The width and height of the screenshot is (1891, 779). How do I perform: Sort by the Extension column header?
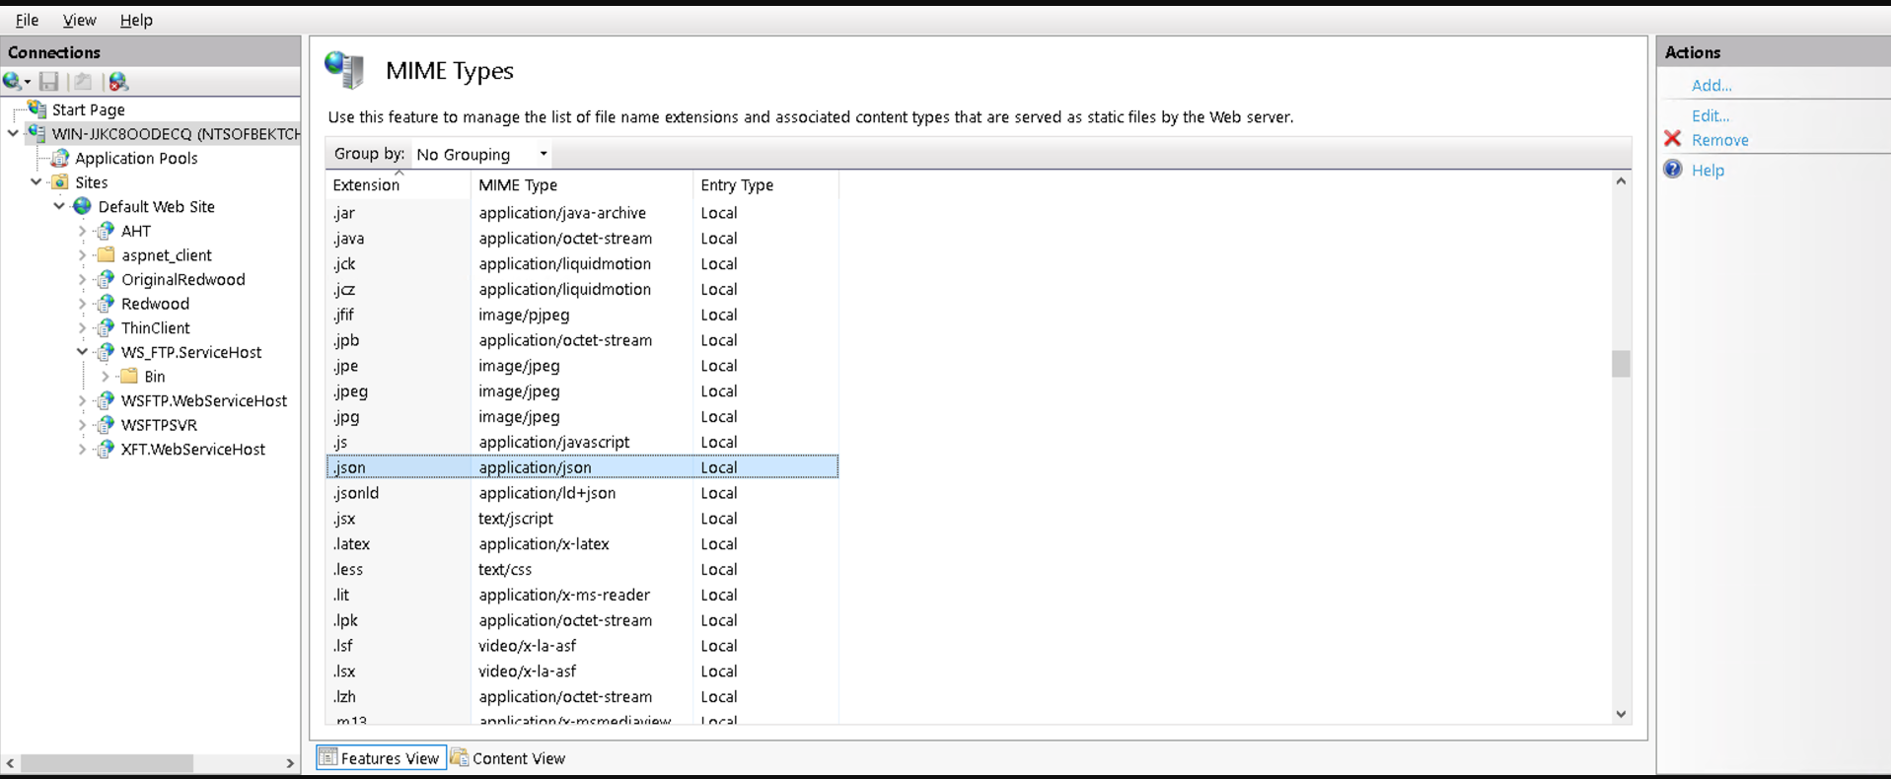pos(399,184)
